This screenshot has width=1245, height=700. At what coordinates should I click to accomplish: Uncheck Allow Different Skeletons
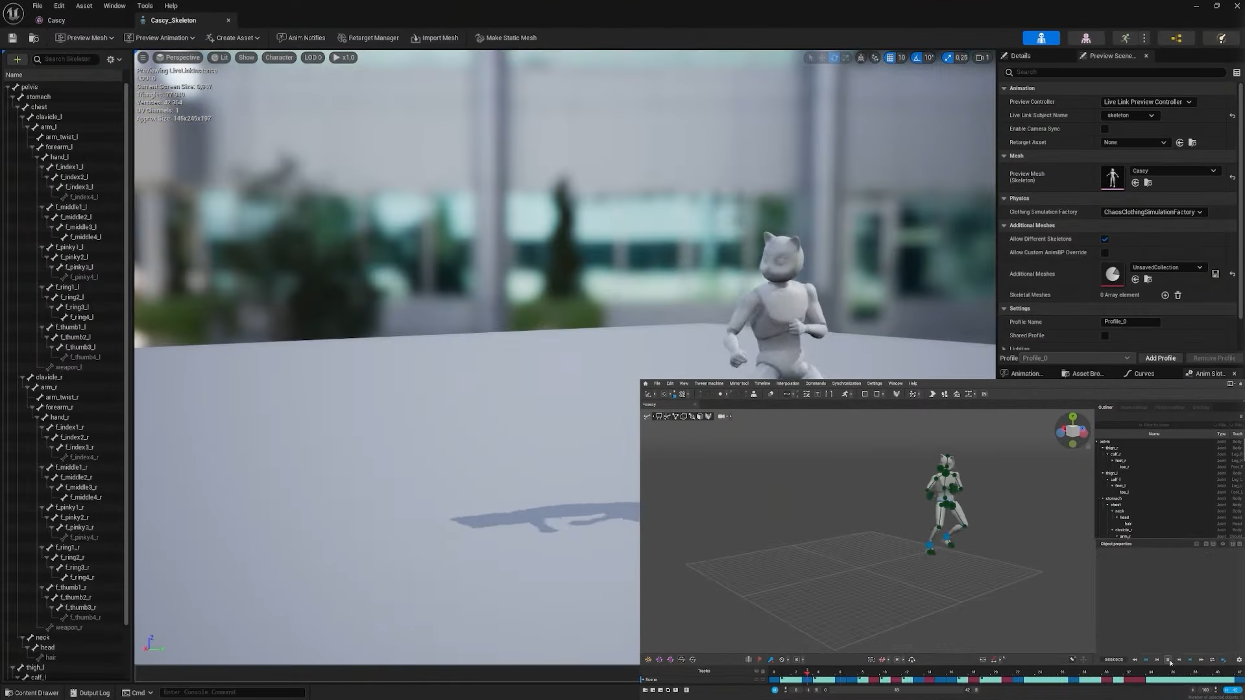click(1105, 239)
